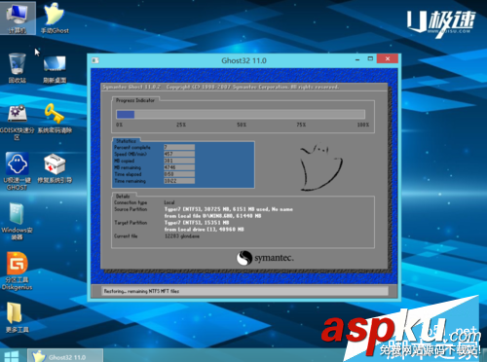Launch the one-key GHOST icon
The image size is (487, 362).
17,171
